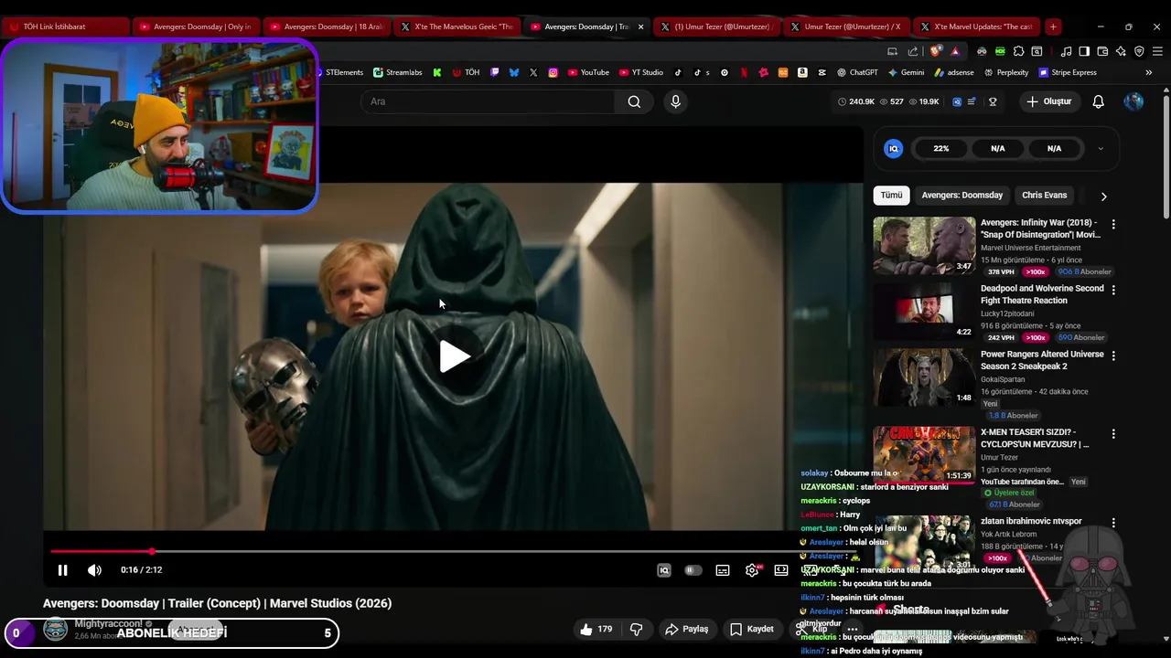Screen dimensions: 1171x658
Task: Open the adsense bookmark
Action: click(954, 72)
